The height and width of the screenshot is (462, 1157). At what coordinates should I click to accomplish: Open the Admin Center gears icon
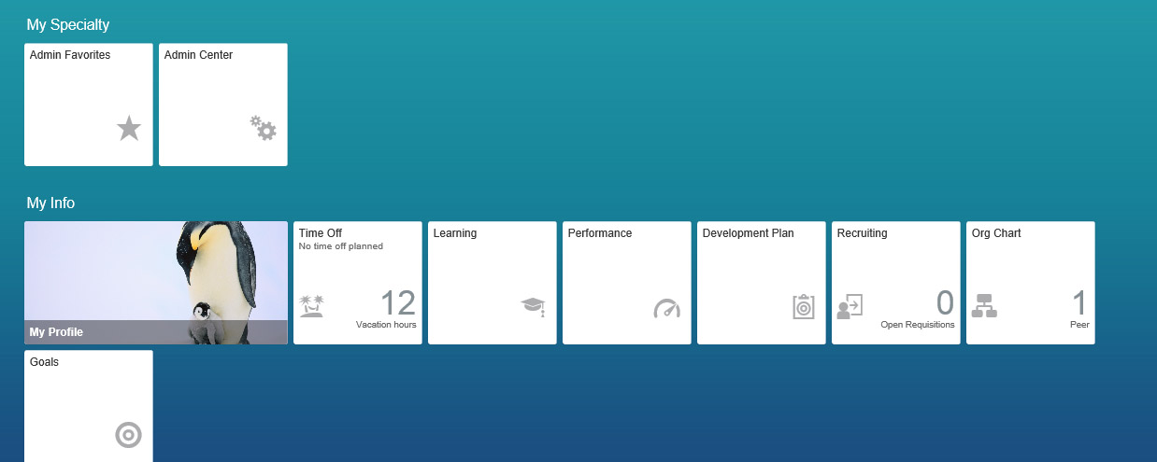coord(264,128)
